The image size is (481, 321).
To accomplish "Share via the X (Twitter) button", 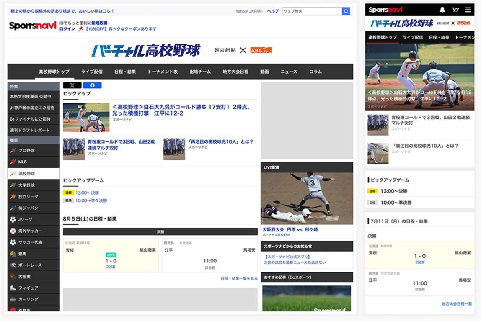I will coord(72,85).
